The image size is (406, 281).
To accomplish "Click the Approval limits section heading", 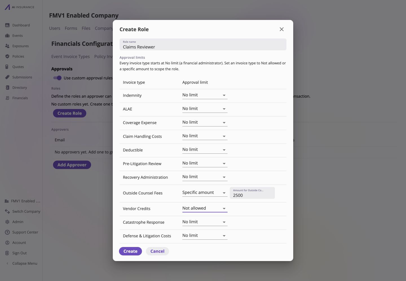I will [132, 57].
